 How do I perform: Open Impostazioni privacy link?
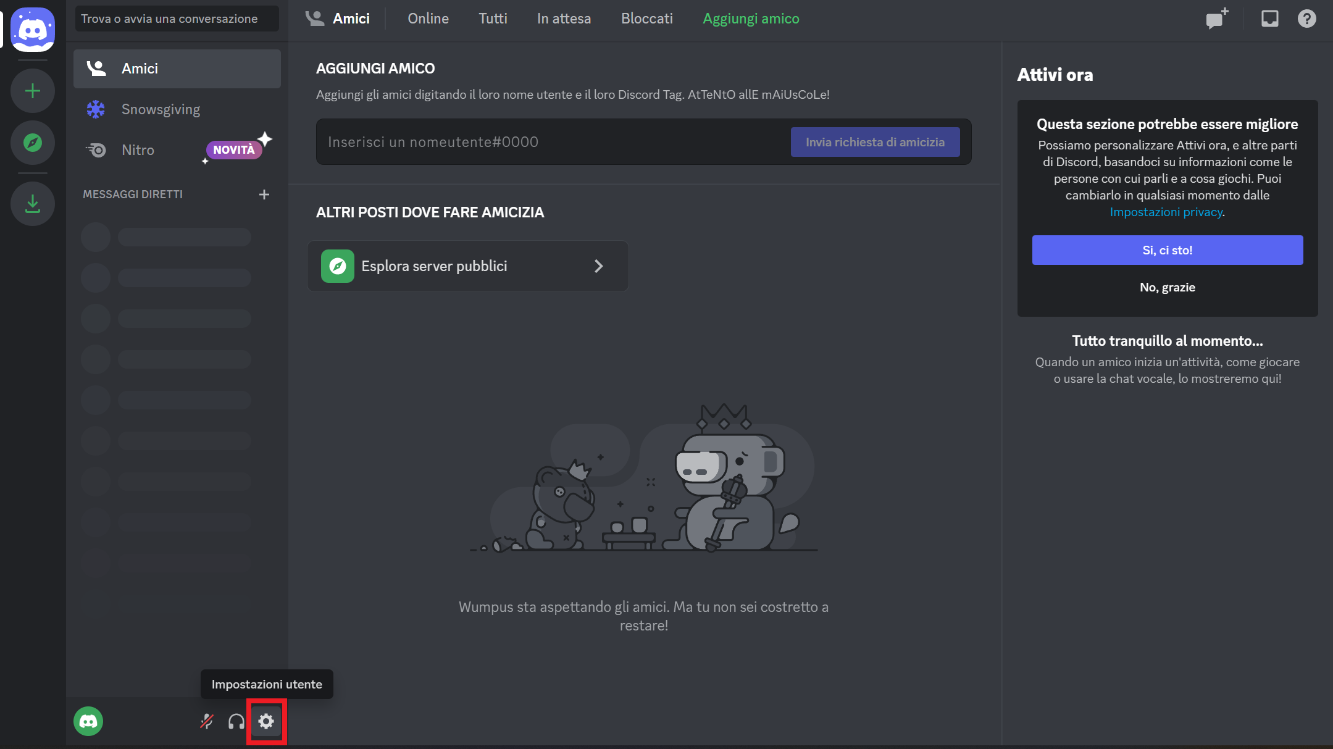1166,212
